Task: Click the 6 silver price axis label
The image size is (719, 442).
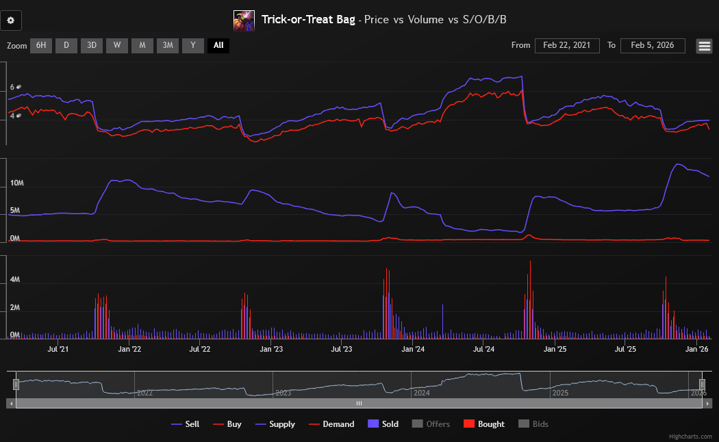Action: coord(15,87)
